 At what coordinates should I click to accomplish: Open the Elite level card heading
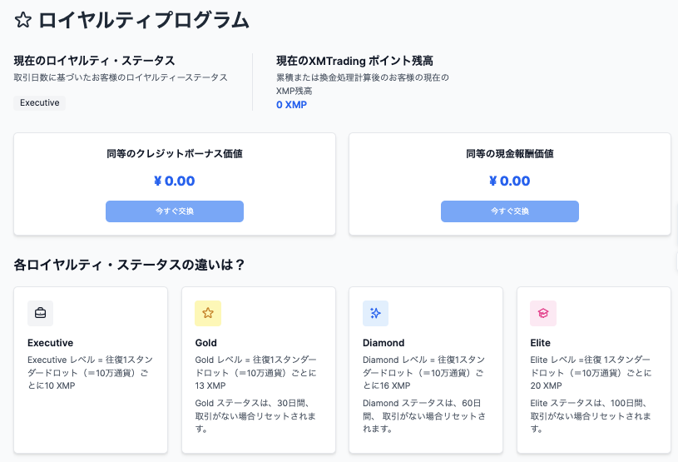tap(540, 343)
